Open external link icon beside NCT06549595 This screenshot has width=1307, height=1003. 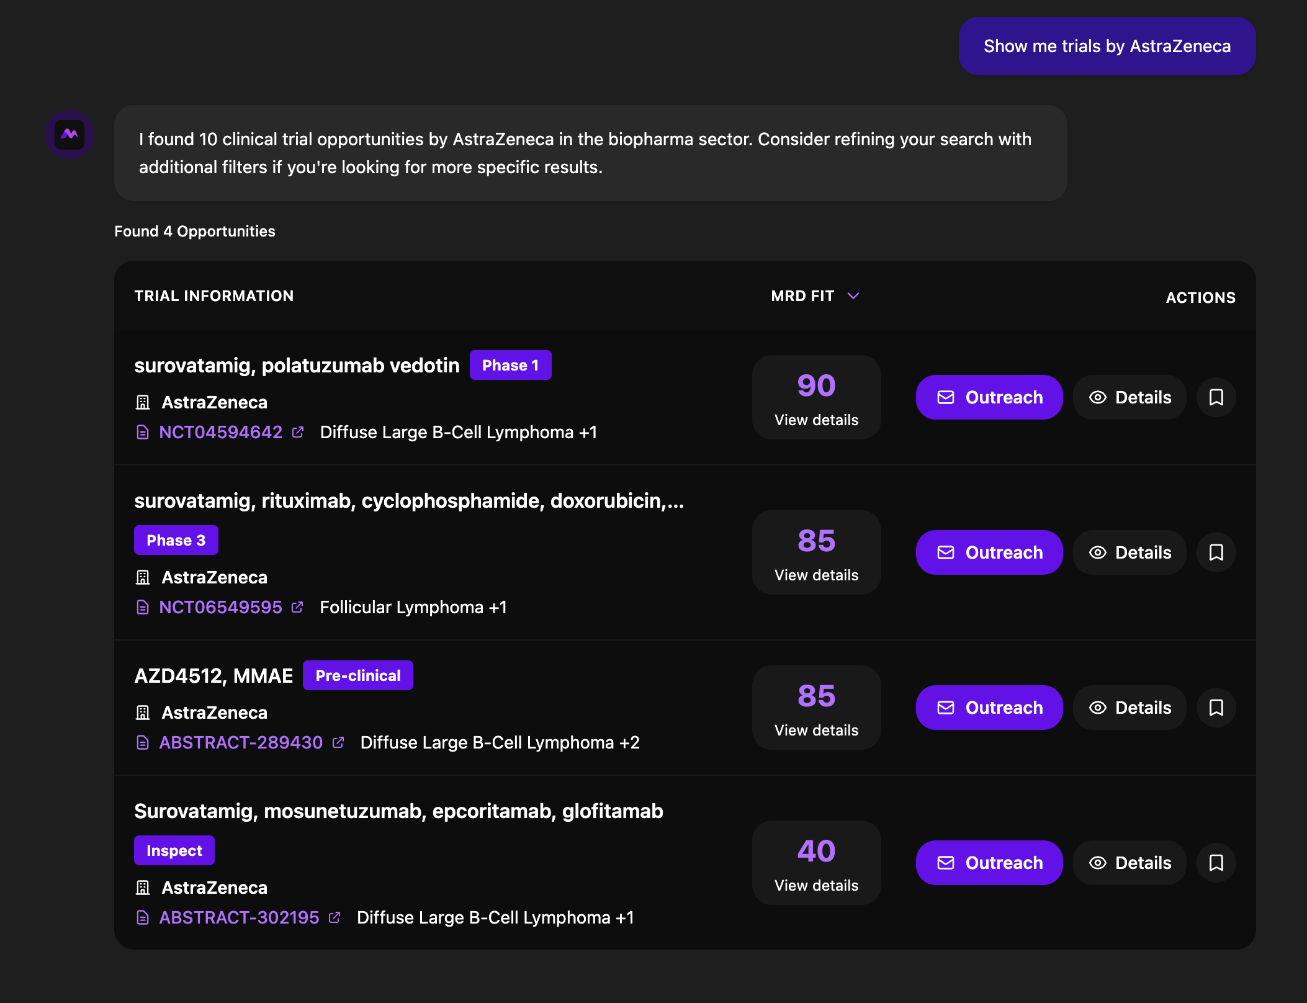[297, 607]
